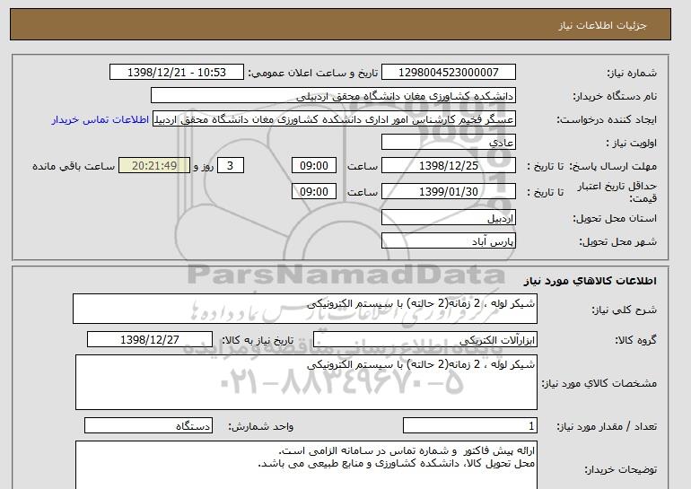Image resolution: width=691 pixels, height=489 pixels.
Task: Click the مشخصات کالای مورد نیاز label
Action: tap(599, 383)
